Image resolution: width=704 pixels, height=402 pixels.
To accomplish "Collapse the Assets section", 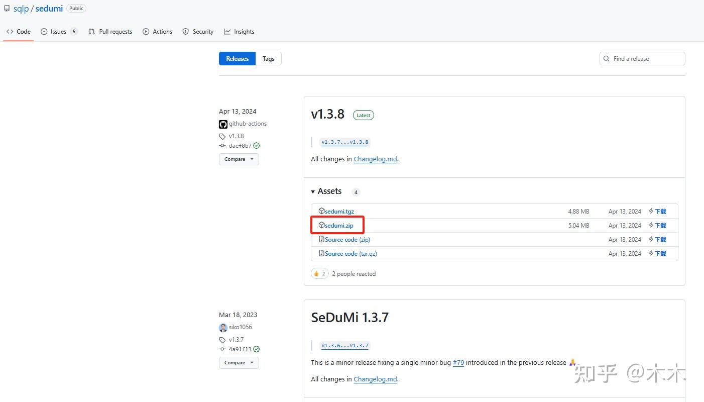I will click(326, 191).
